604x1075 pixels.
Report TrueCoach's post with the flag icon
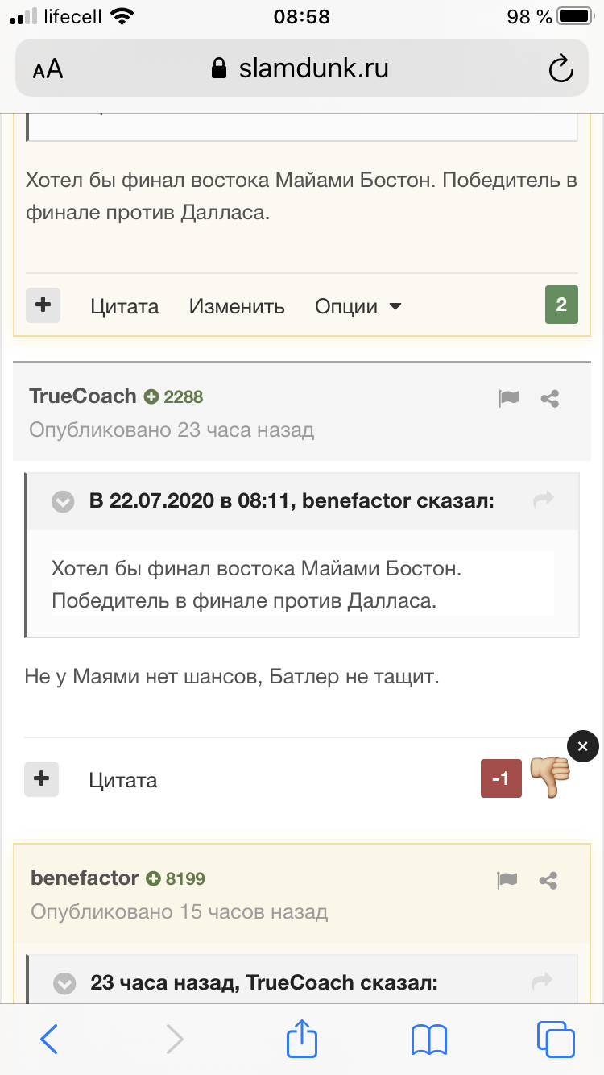click(x=508, y=398)
